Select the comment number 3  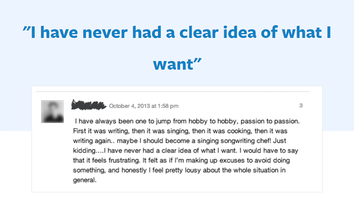click(301, 105)
